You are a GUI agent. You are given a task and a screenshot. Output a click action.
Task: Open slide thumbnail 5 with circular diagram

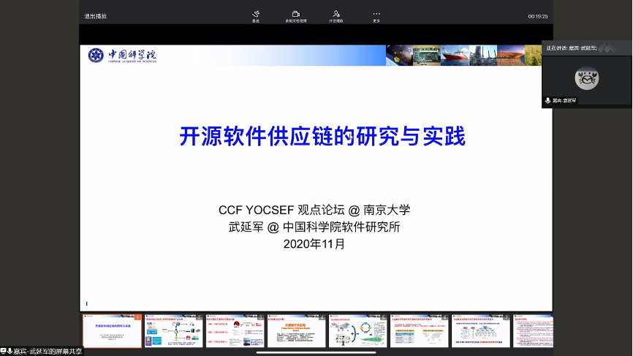357,331
